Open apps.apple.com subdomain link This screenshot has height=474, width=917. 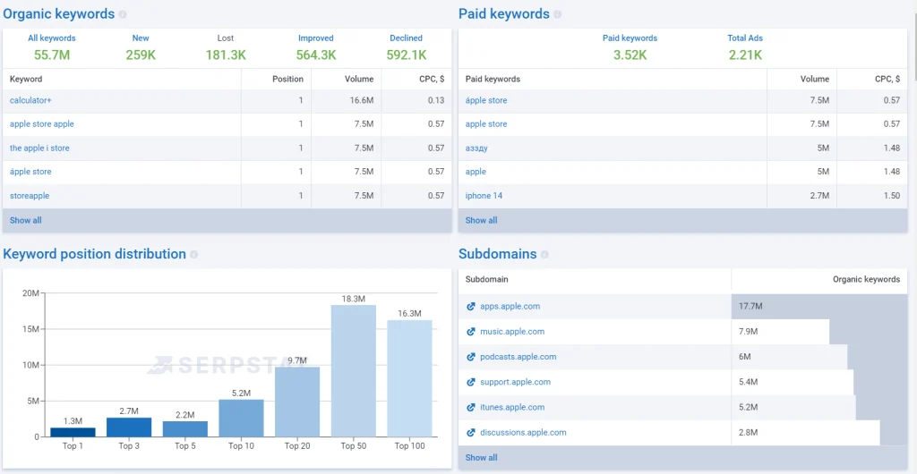(510, 307)
